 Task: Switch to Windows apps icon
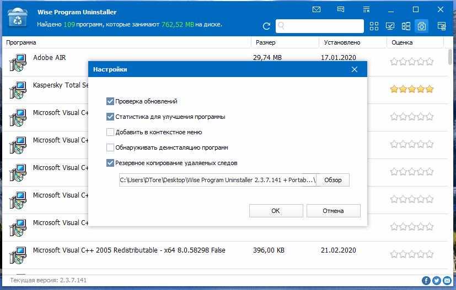[406, 26]
